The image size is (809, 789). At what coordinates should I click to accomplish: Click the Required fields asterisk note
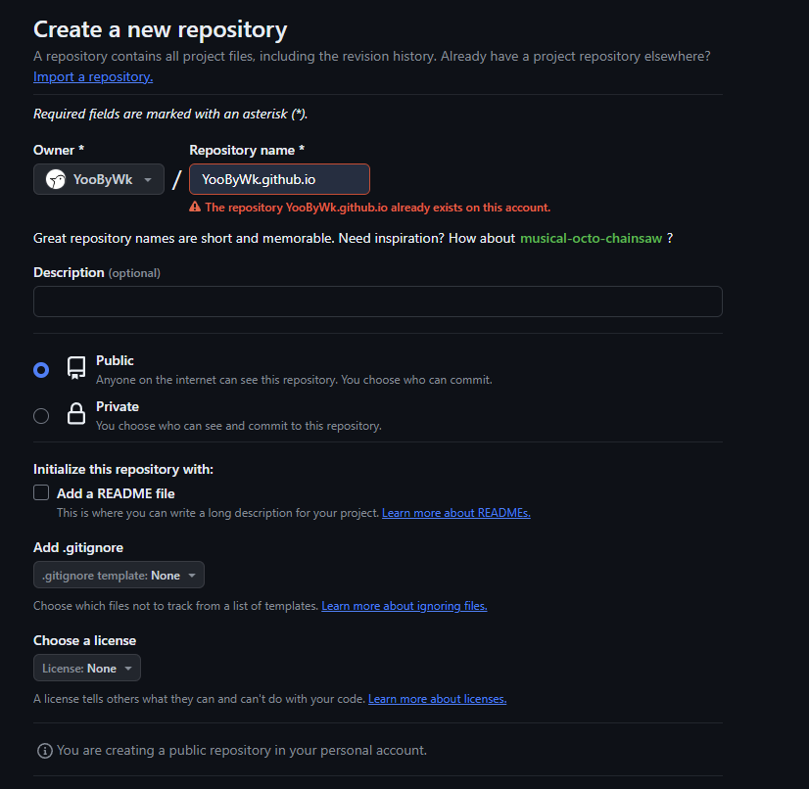tap(170, 114)
